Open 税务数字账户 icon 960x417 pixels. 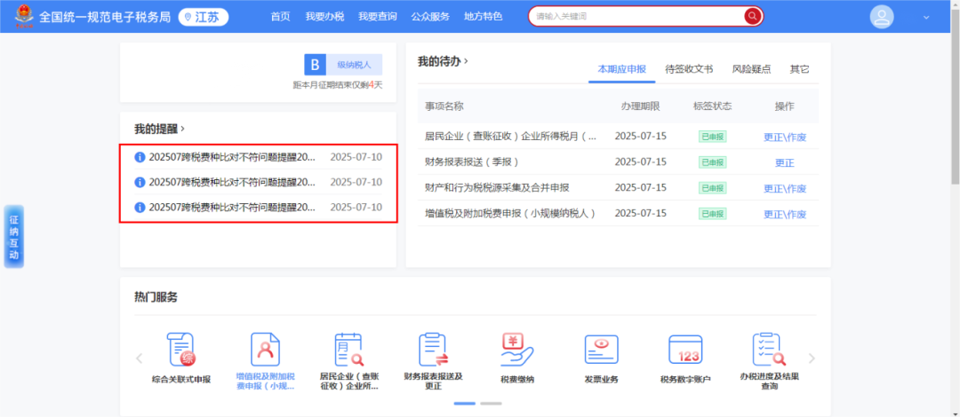coord(685,350)
